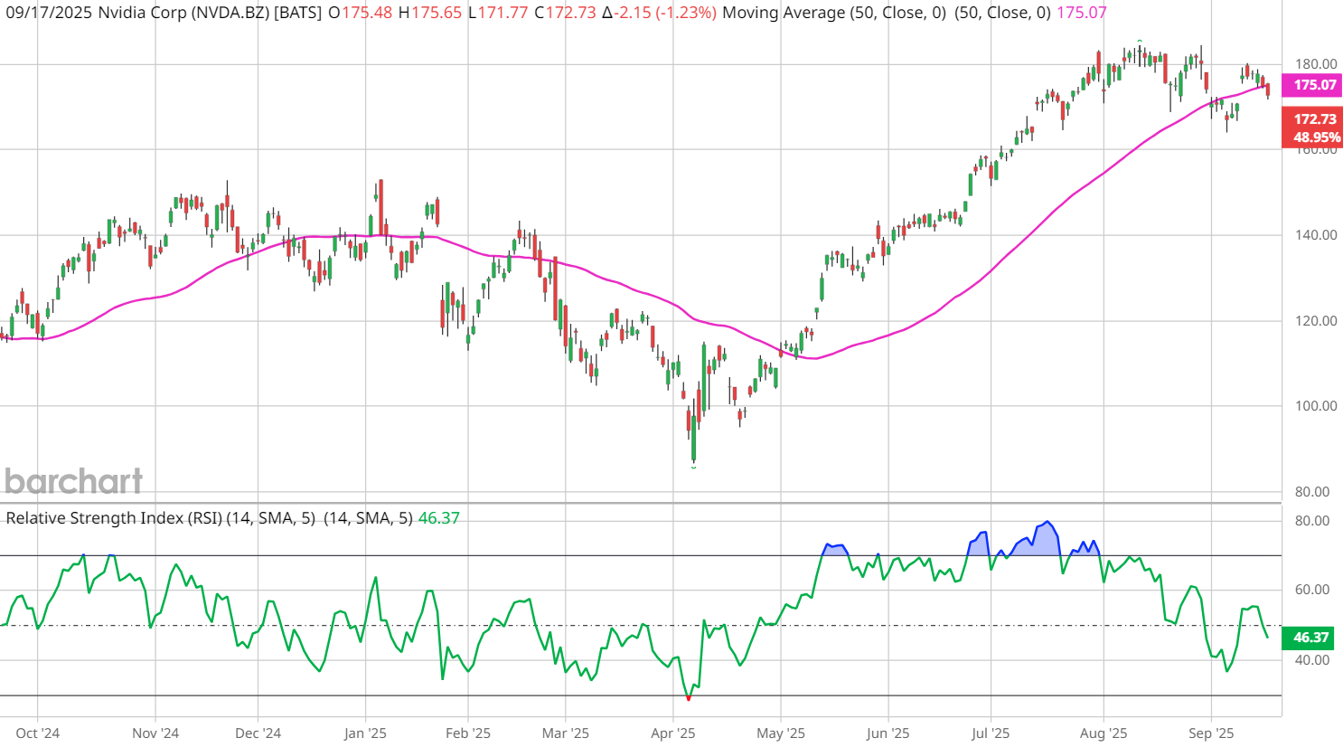This screenshot has height=747, width=1343.
Task: Click the Jan '25 date axis label
Action: (365, 733)
